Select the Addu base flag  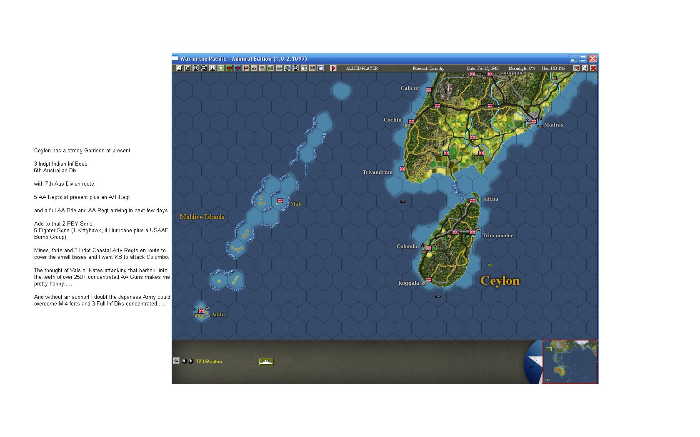pos(201,311)
